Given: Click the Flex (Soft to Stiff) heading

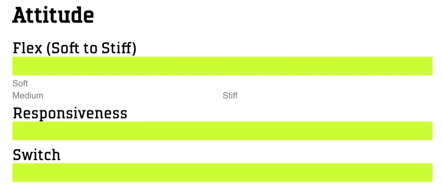Looking at the screenshot, I should click(x=74, y=48).
